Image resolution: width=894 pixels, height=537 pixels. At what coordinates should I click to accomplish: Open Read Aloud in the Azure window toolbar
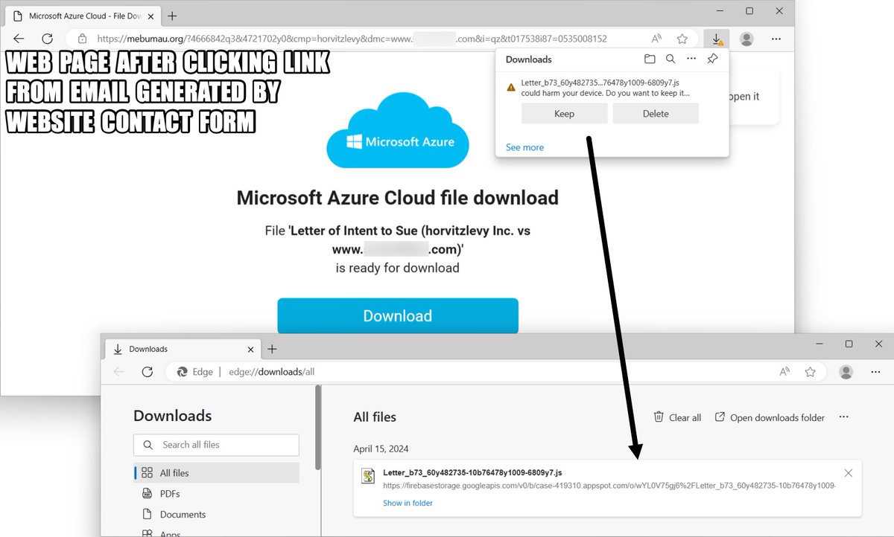(x=656, y=39)
